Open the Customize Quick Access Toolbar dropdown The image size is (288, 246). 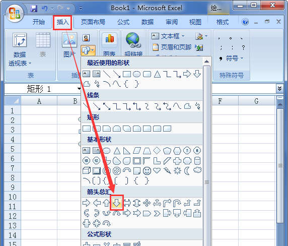point(81,9)
